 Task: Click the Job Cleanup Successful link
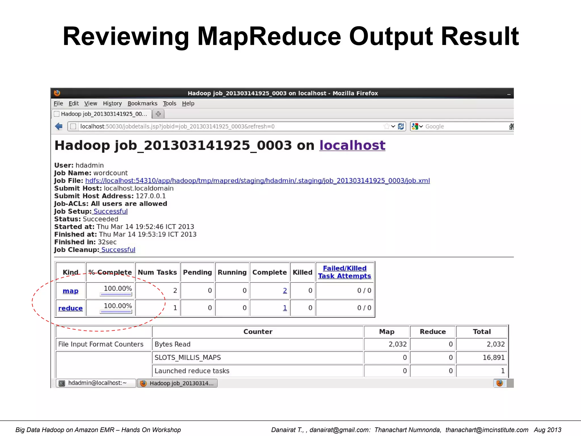pyautogui.click(x=118, y=250)
